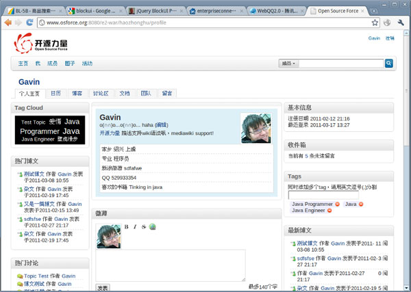This screenshot has height=292, width=411.
Task: Select the 个人主页 profile tab
Action: click(x=29, y=94)
